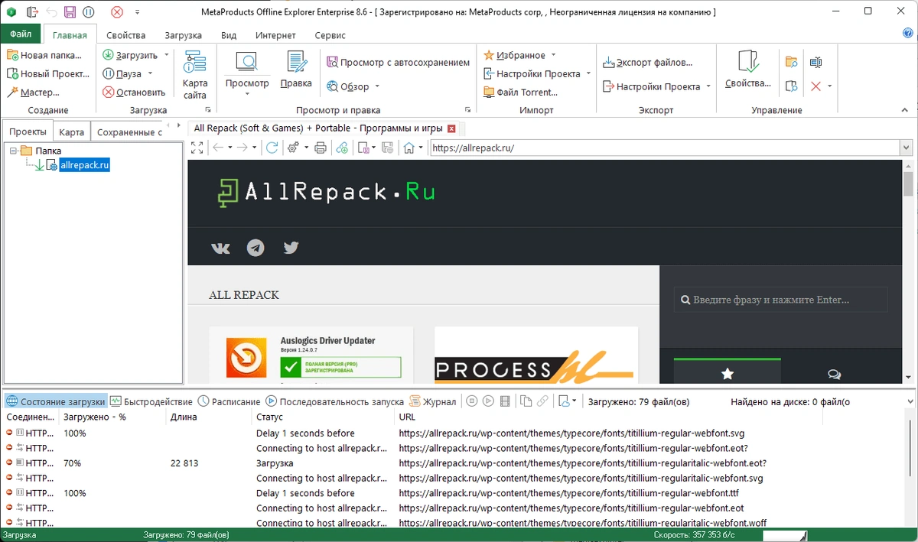Open the Файл menu

21,34
